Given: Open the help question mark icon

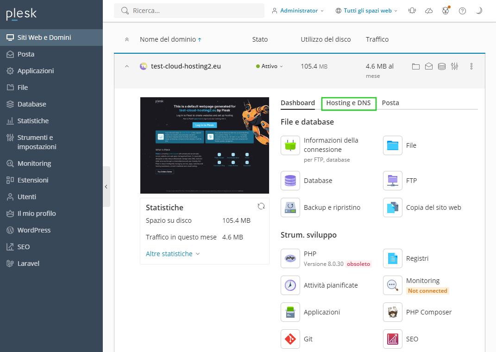Looking at the screenshot, I should tap(462, 11).
